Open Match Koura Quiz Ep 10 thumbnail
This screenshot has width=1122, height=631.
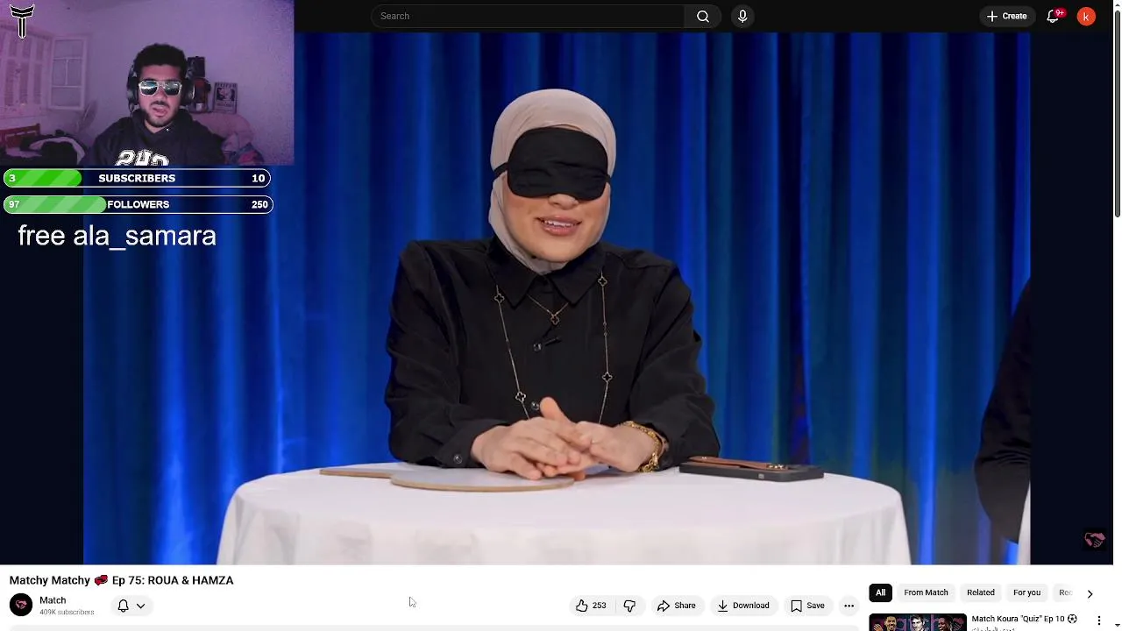(917, 622)
